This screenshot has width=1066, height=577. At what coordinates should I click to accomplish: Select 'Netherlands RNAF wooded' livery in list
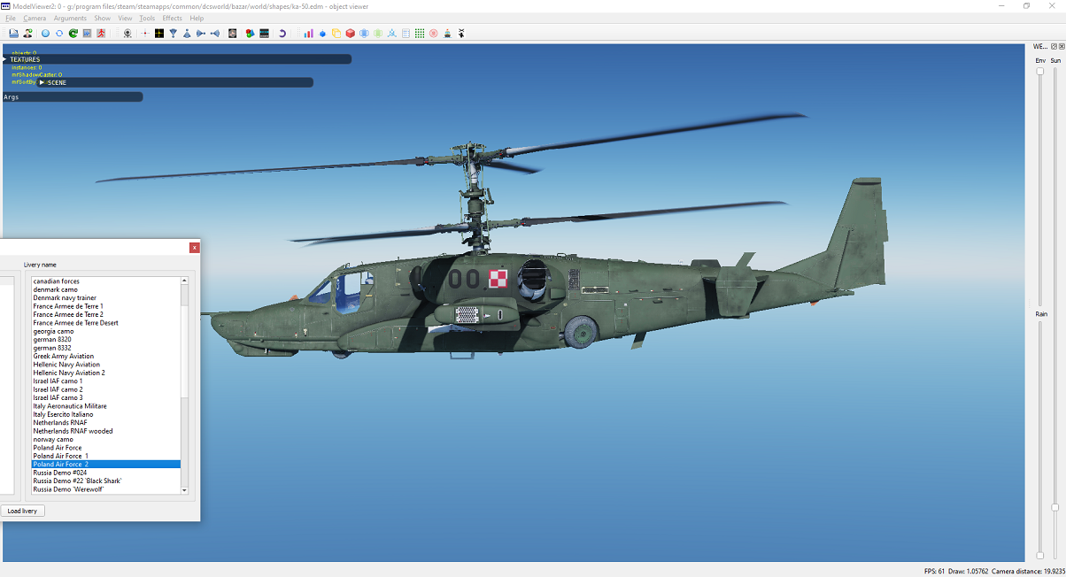click(x=73, y=431)
